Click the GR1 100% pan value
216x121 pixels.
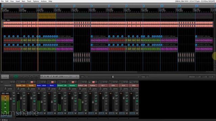115,89
